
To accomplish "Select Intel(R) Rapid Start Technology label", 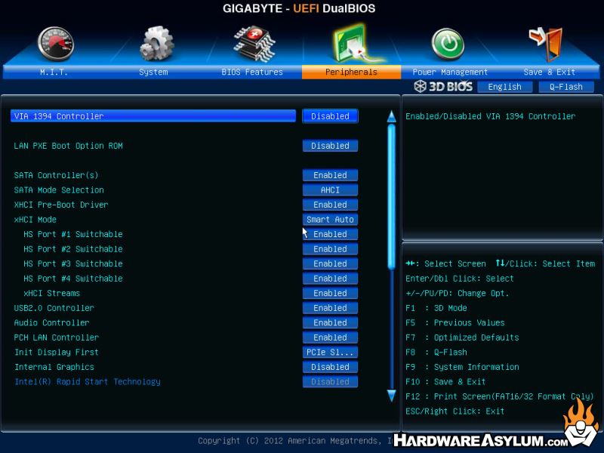I will click(x=87, y=382).
